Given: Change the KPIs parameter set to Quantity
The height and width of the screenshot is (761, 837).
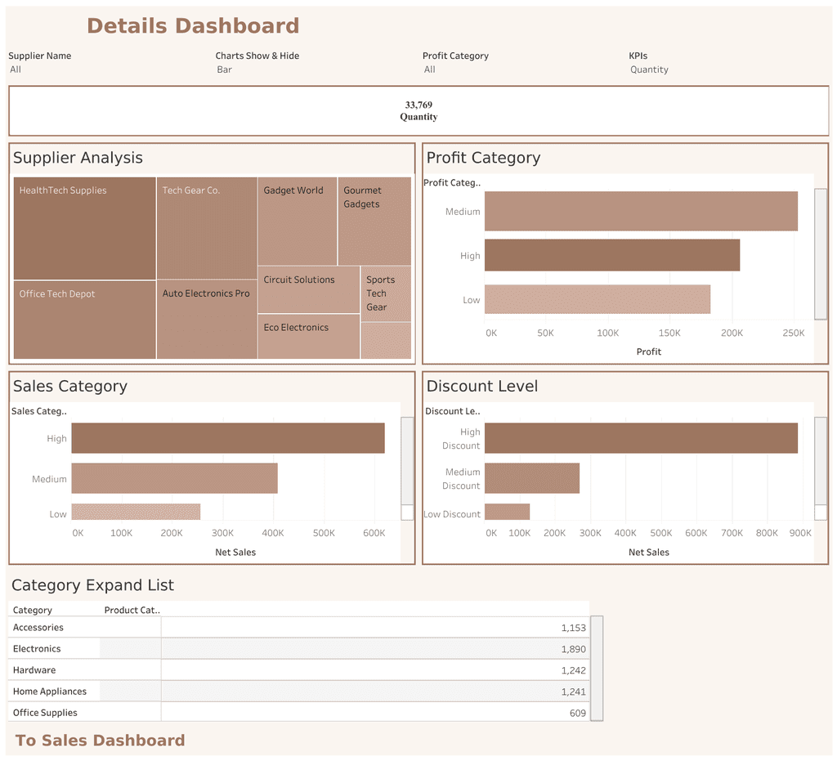Looking at the screenshot, I should (727, 69).
